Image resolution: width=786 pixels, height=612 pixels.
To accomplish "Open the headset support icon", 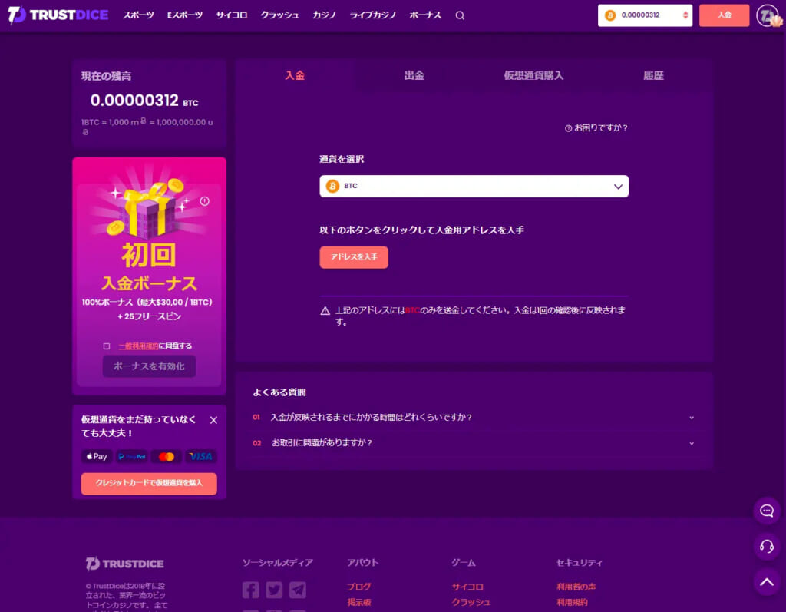I will click(x=767, y=546).
